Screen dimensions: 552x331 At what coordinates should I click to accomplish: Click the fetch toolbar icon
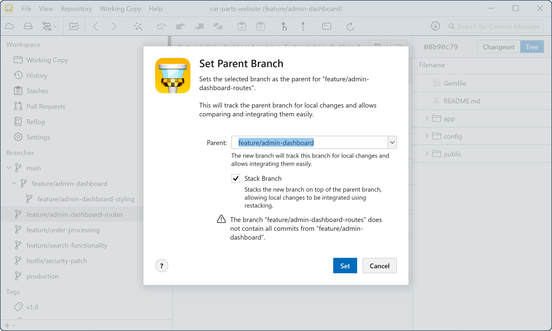pyautogui.click(x=161, y=26)
